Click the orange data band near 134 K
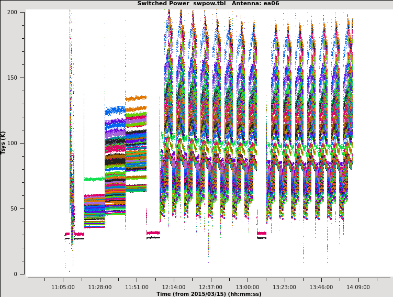Screen dimensions: 393x297 click(x=136, y=98)
